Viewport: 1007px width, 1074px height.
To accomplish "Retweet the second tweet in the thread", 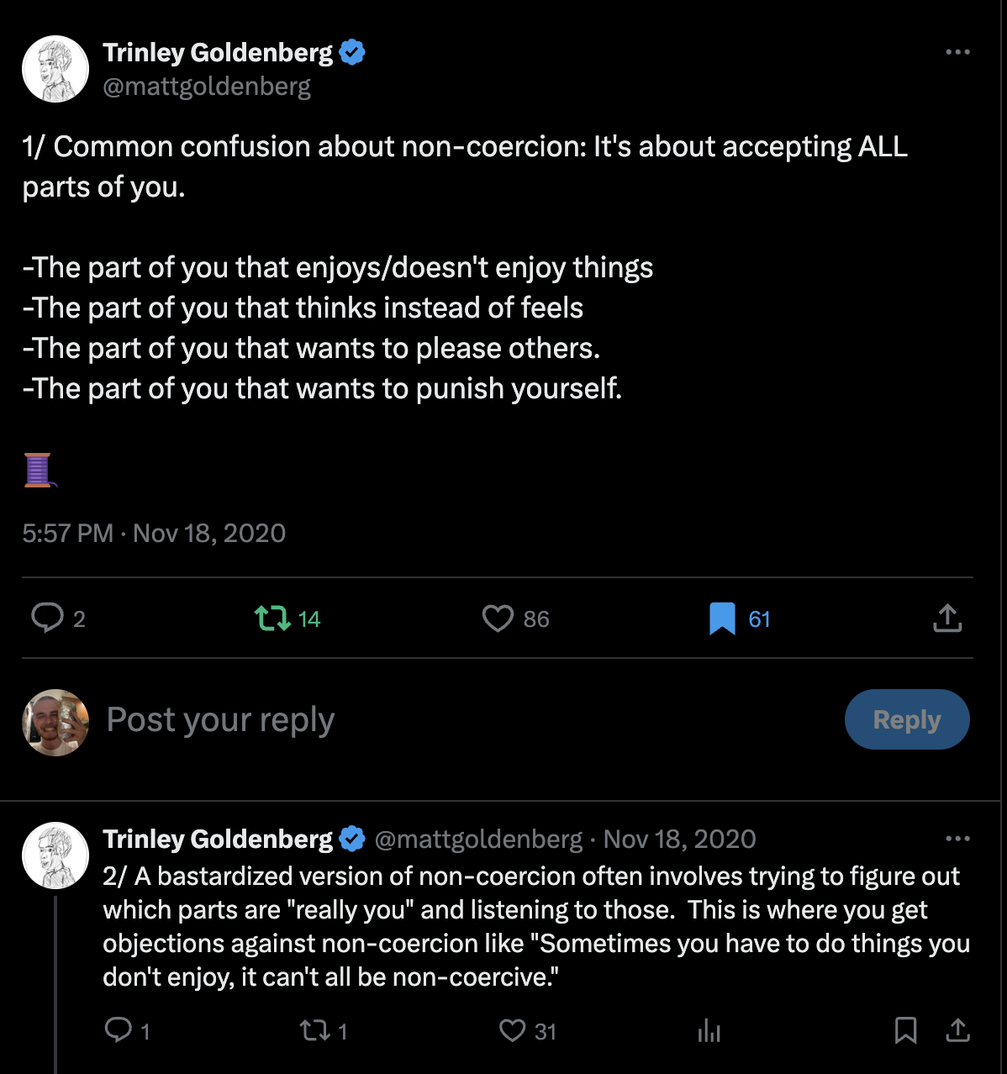I will pos(314,1031).
